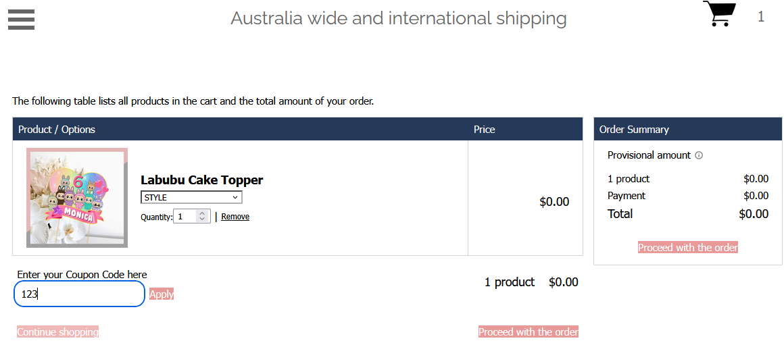Image resolution: width=784 pixels, height=347 pixels.
Task: Click the Labubu Cake Topper product title
Action: [201, 180]
